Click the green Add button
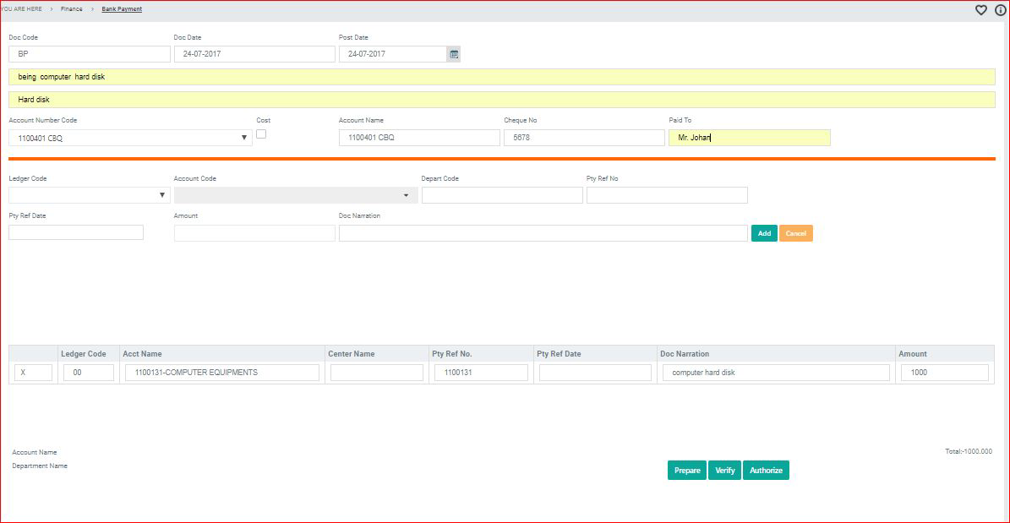The width and height of the screenshot is (1010, 523). [764, 233]
